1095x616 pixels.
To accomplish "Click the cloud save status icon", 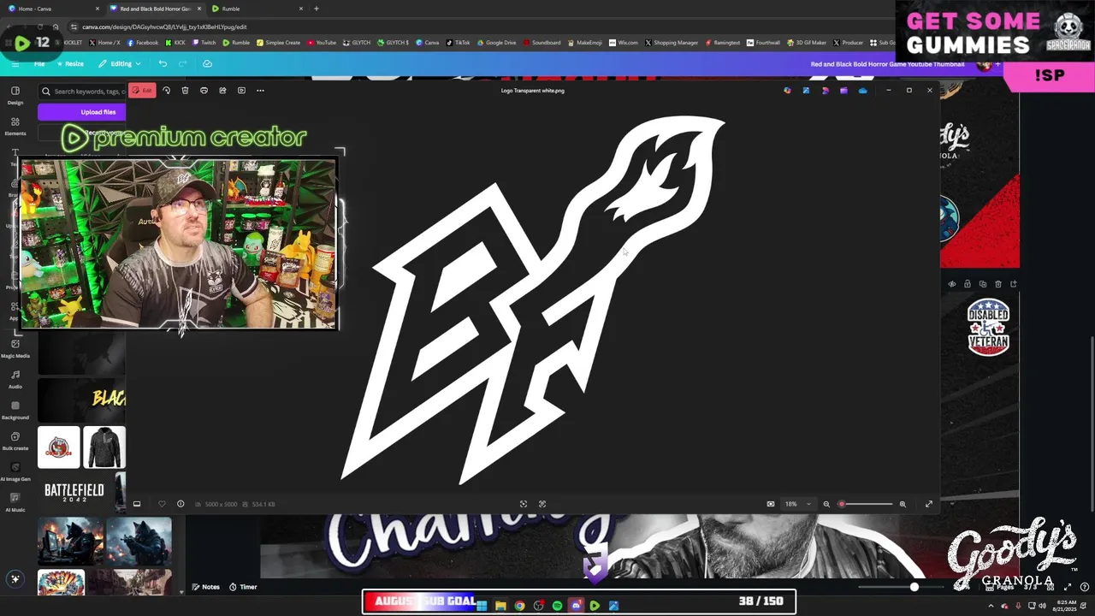I will coord(207,63).
